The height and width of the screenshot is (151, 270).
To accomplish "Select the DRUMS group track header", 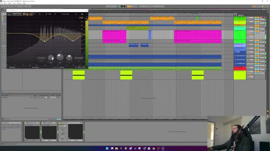I will coord(240,52).
